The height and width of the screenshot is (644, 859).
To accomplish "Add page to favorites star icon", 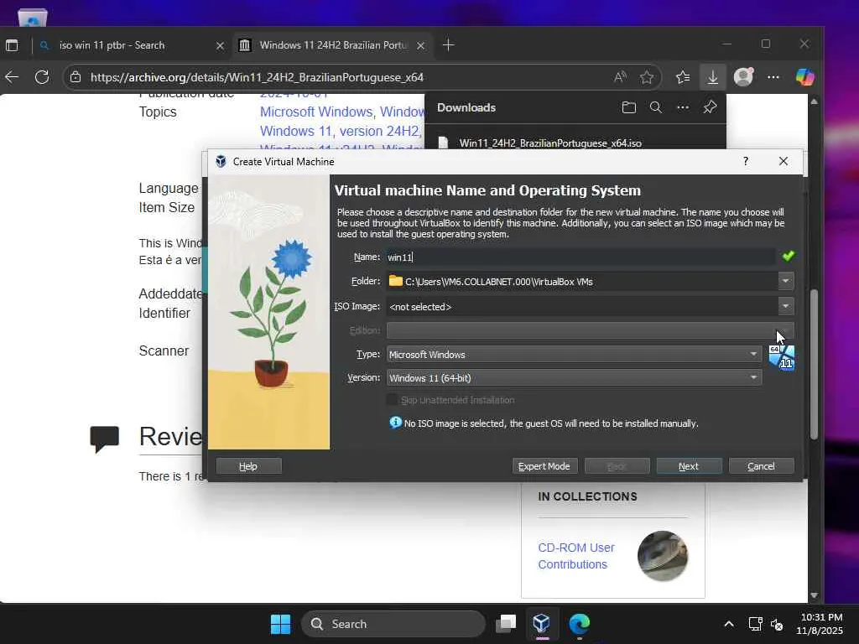I will [x=647, y=77].
